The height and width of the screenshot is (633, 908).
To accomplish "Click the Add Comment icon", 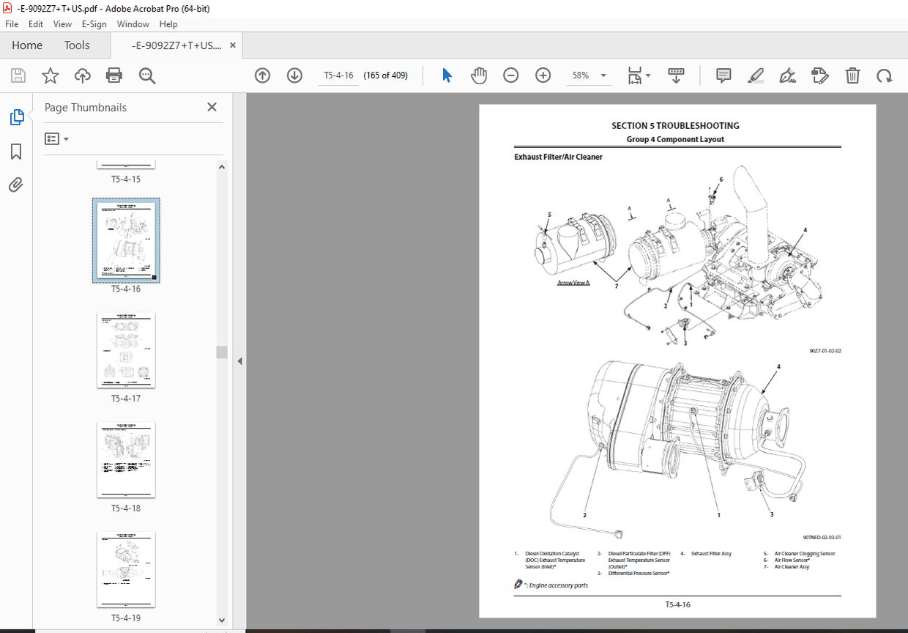I will click(723, 75).
